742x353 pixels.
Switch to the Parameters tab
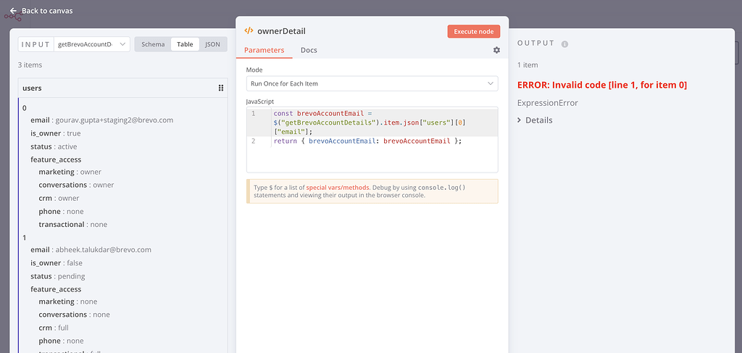264,50
